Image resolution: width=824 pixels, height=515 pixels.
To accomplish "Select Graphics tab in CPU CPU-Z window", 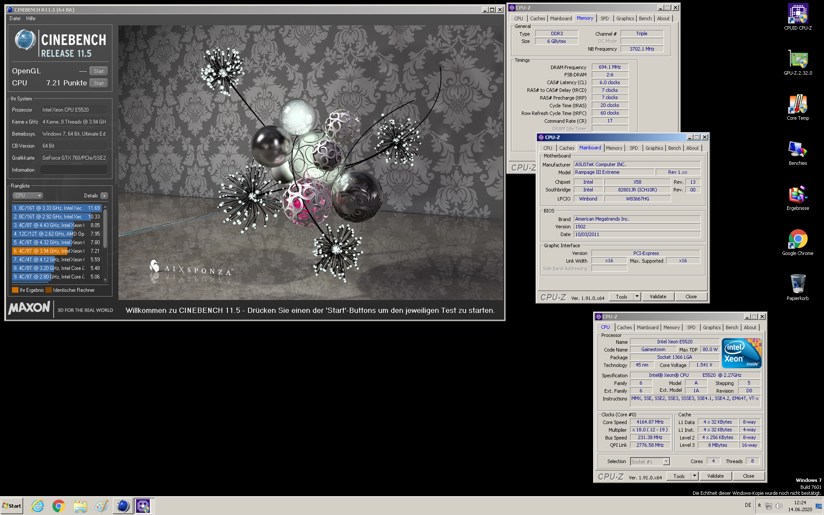I will (x=712, y=327).
